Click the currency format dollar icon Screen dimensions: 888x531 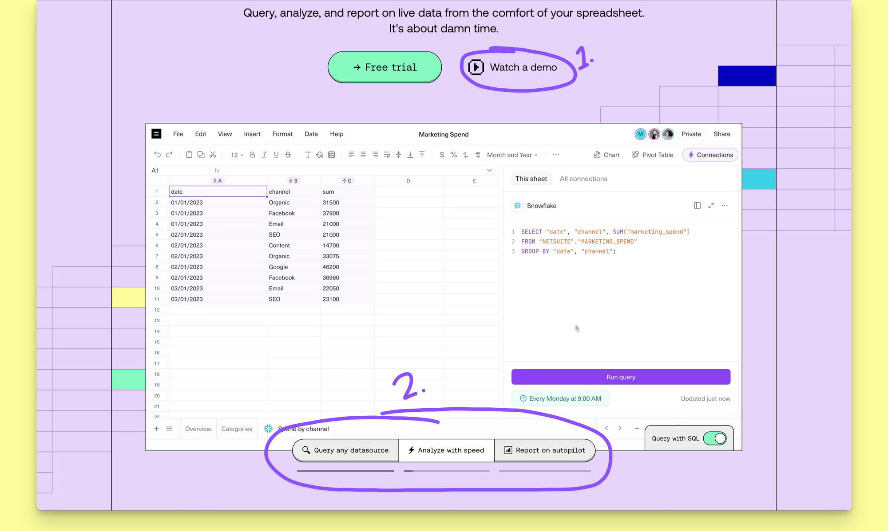click(x=442, y=155)
